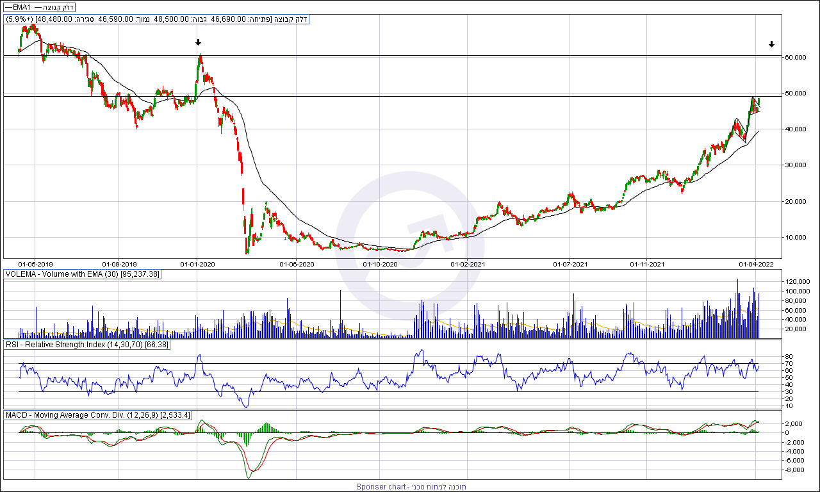Image resolution: width=820 pixels, height=492 pixels.
Task: Click 60,000 on the price axis
Action: (796, 58)
